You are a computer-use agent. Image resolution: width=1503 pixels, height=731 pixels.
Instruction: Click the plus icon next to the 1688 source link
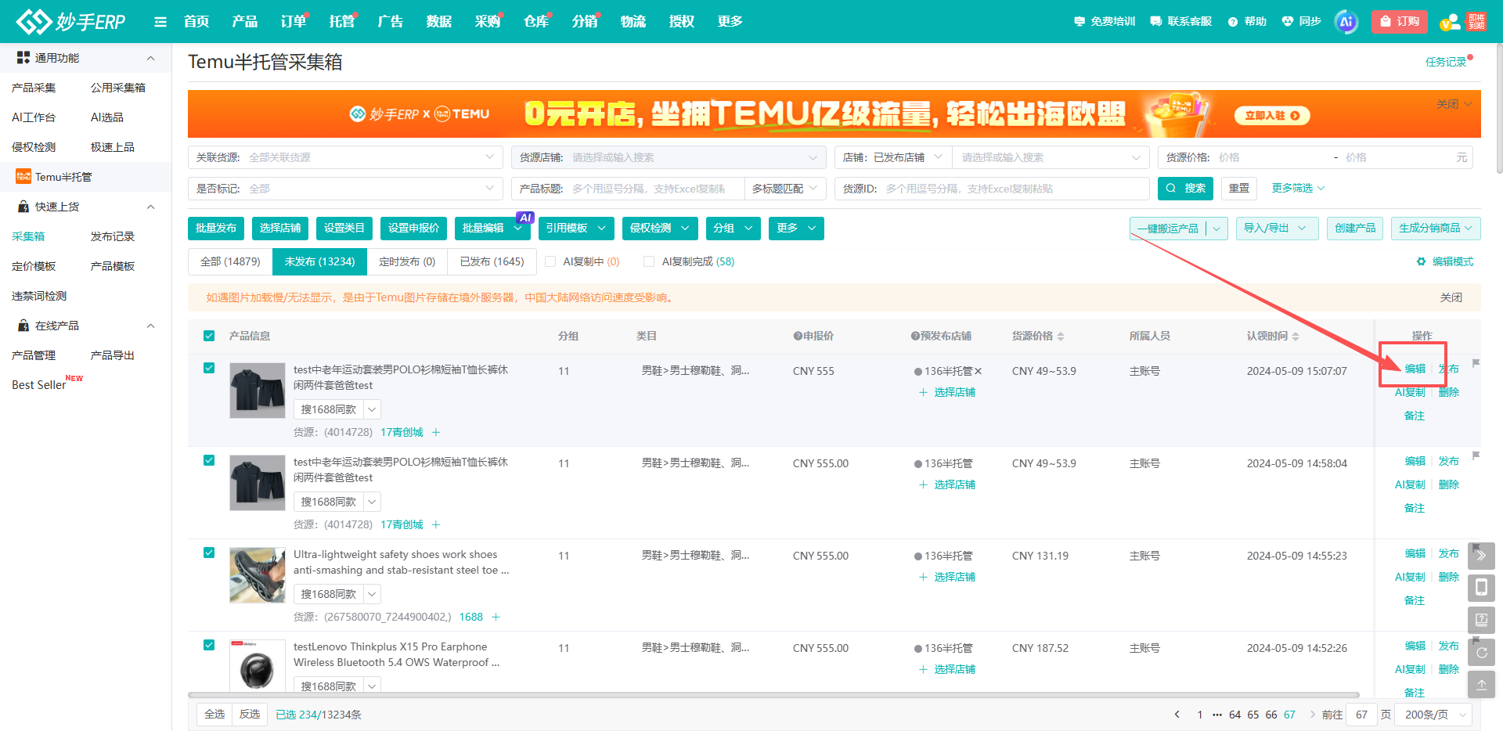496,617
